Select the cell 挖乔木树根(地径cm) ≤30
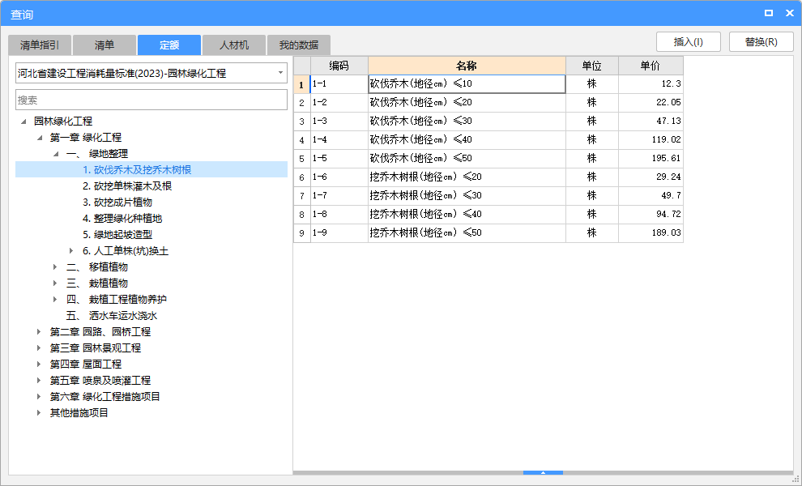 tap(467, 195)
